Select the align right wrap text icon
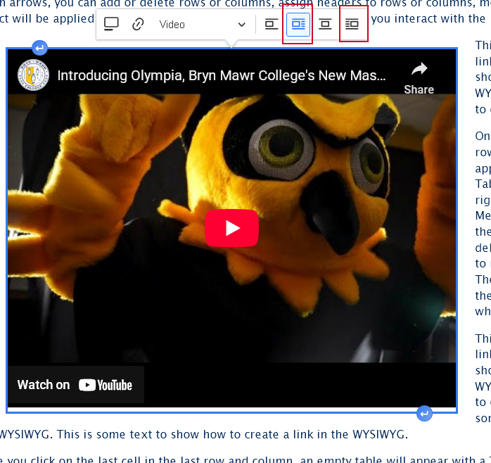 [x=352, y=24]
